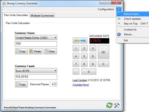The width and height of the screenshot is (149, 112).
Task: Tap keypad digit 8
Action: click(84, 64)
